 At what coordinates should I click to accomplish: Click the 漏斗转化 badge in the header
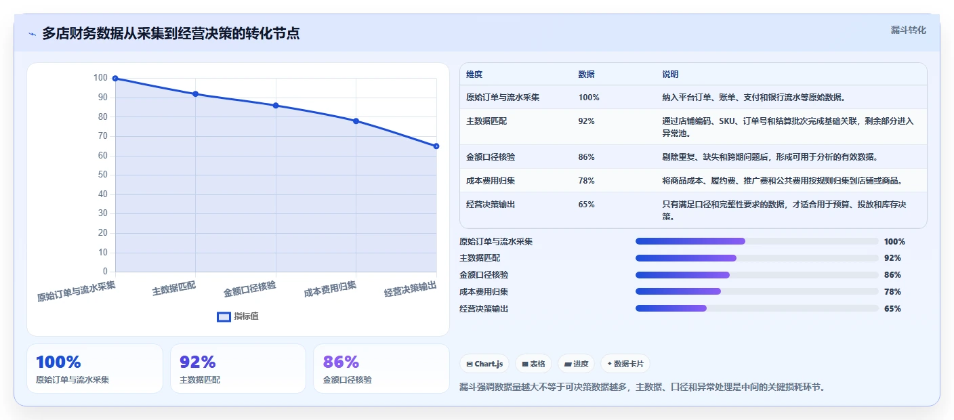coord(908,30)
